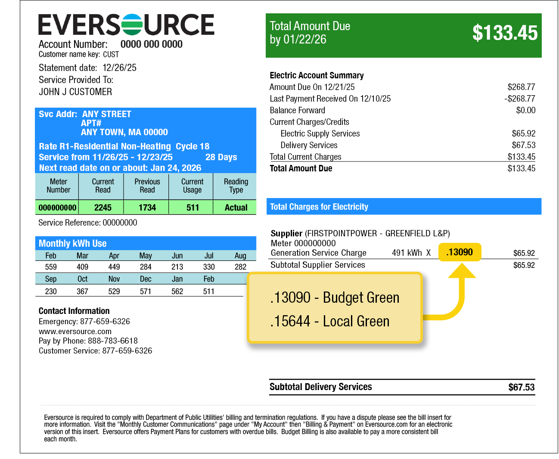
Task: Expand the Supplier FIRSTPOINTPOWER details
Action: pos(360,233)
